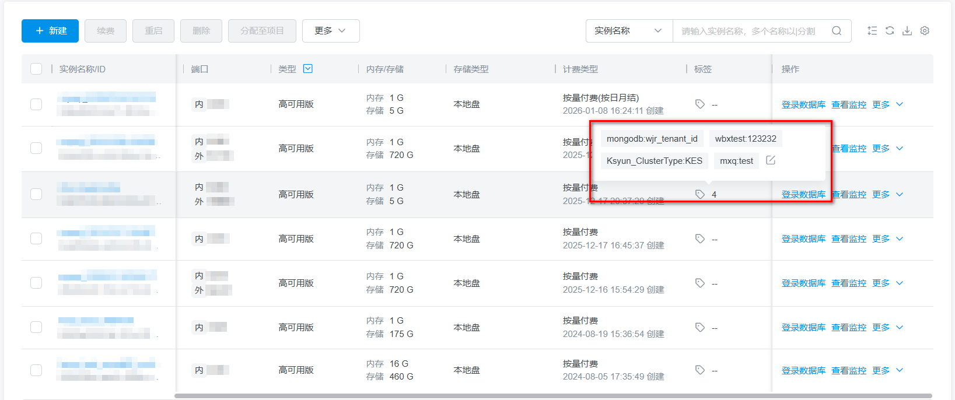Click 登录数据库 in tag count 4 row

(x=803, y=194)
